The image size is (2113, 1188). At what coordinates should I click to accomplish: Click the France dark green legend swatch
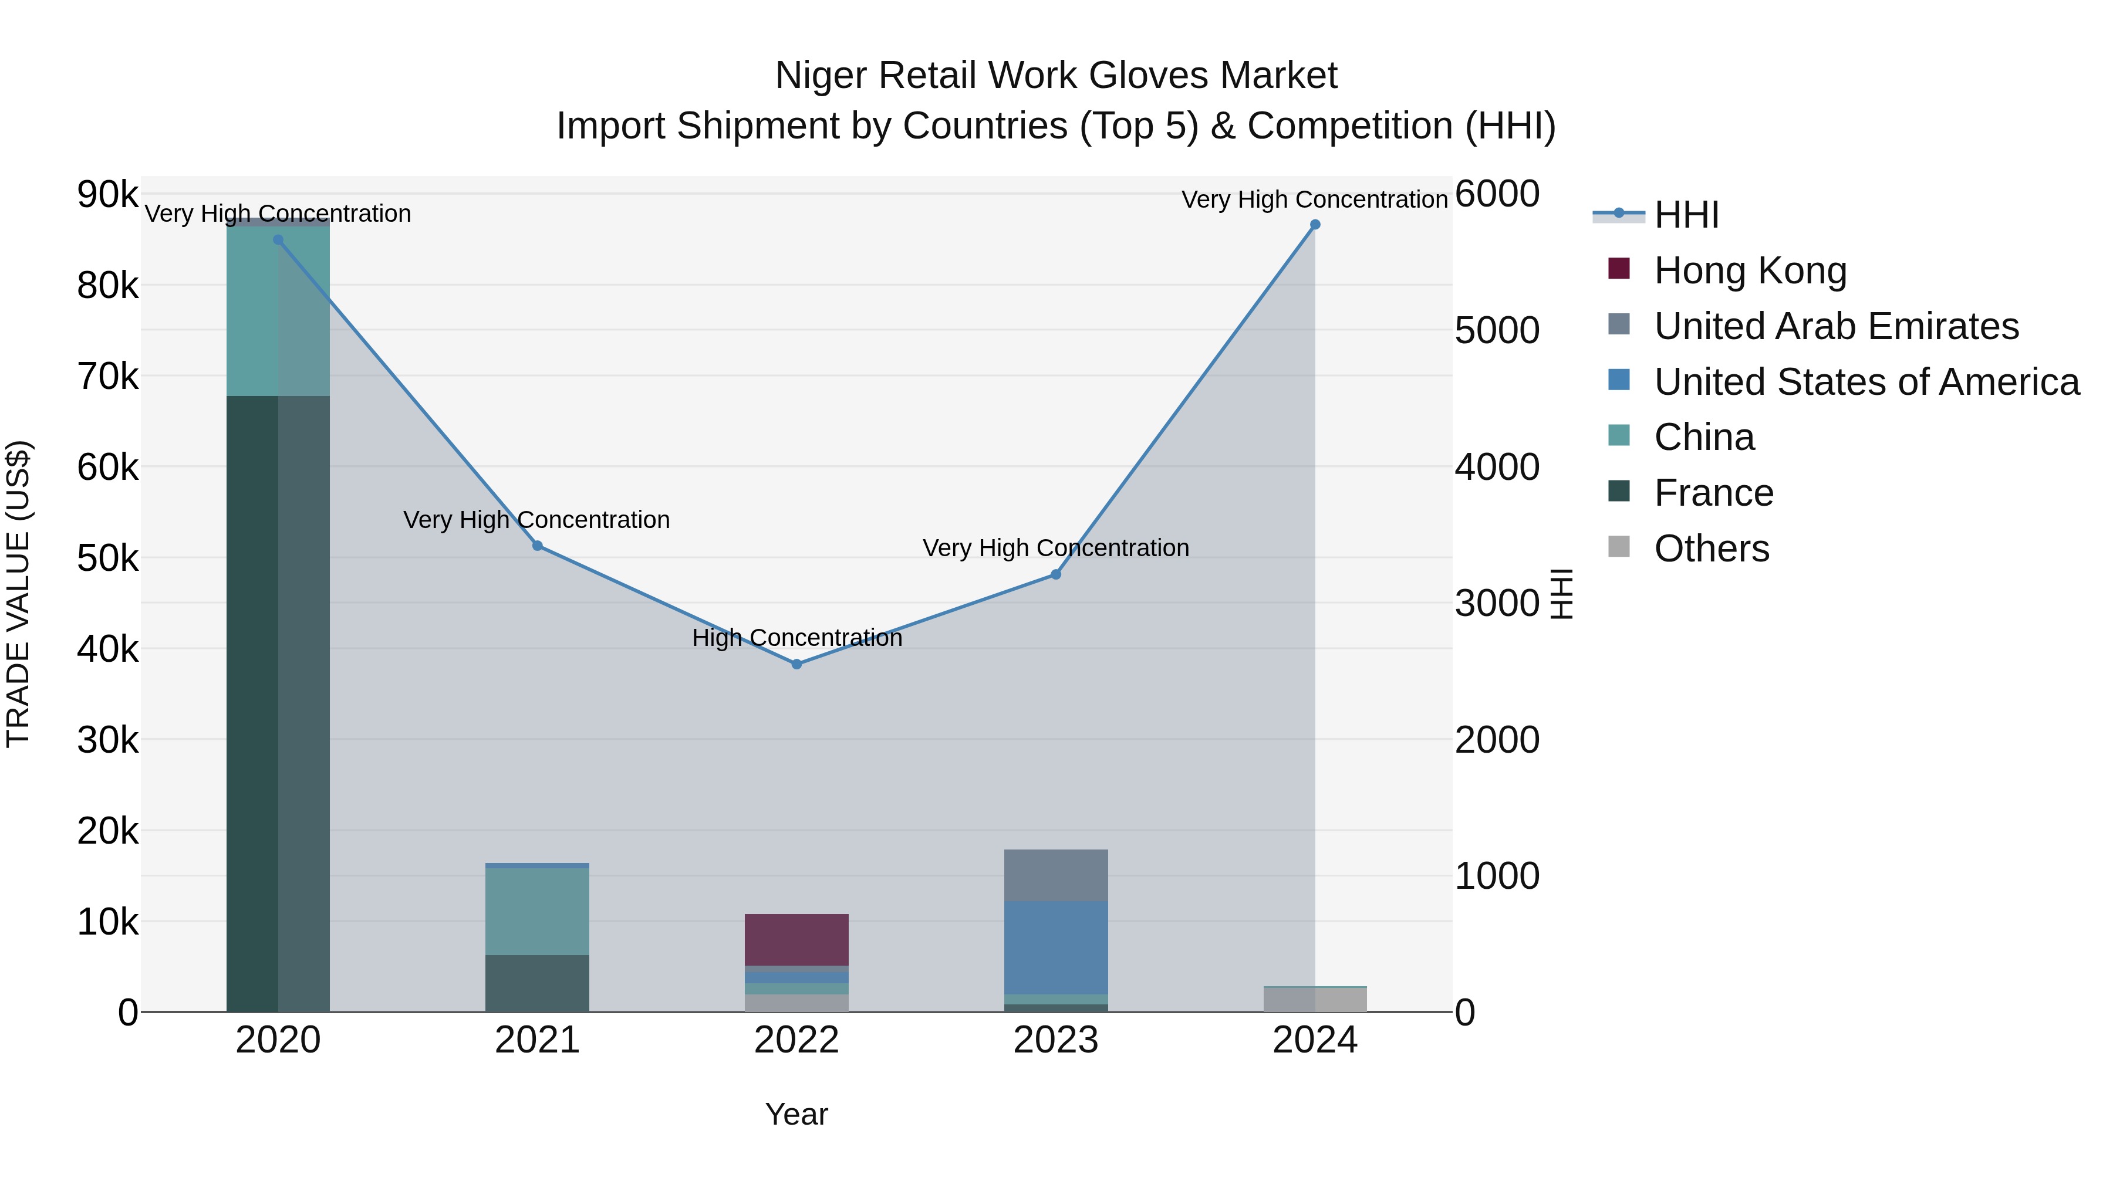[1619, 490]
